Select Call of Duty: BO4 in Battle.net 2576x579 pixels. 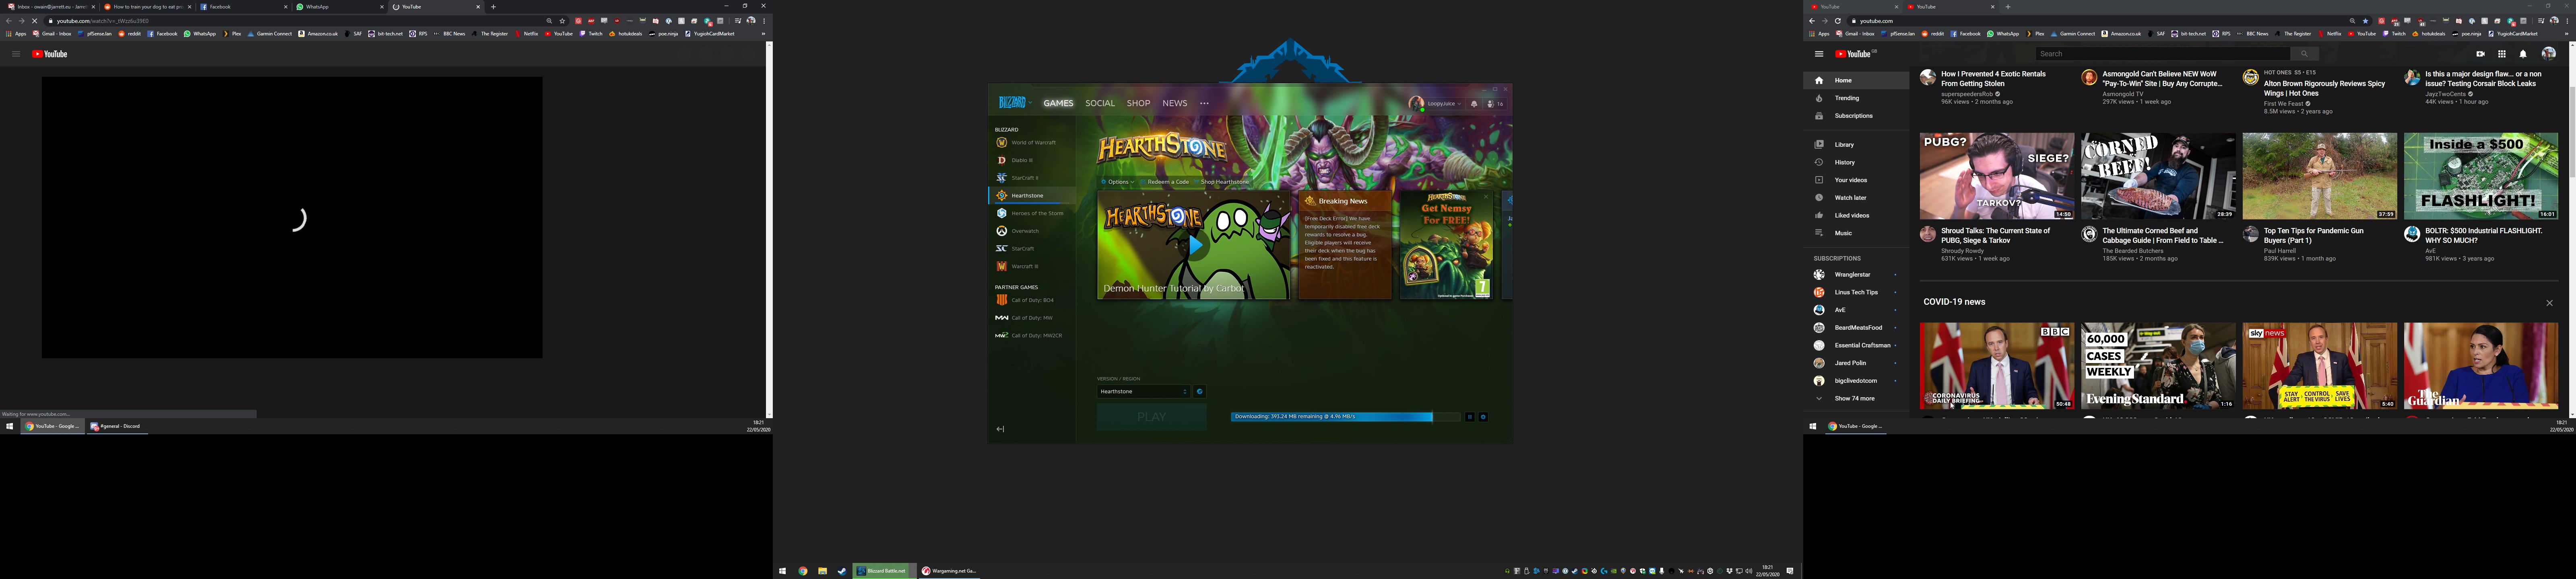[x=1032, y=300]
